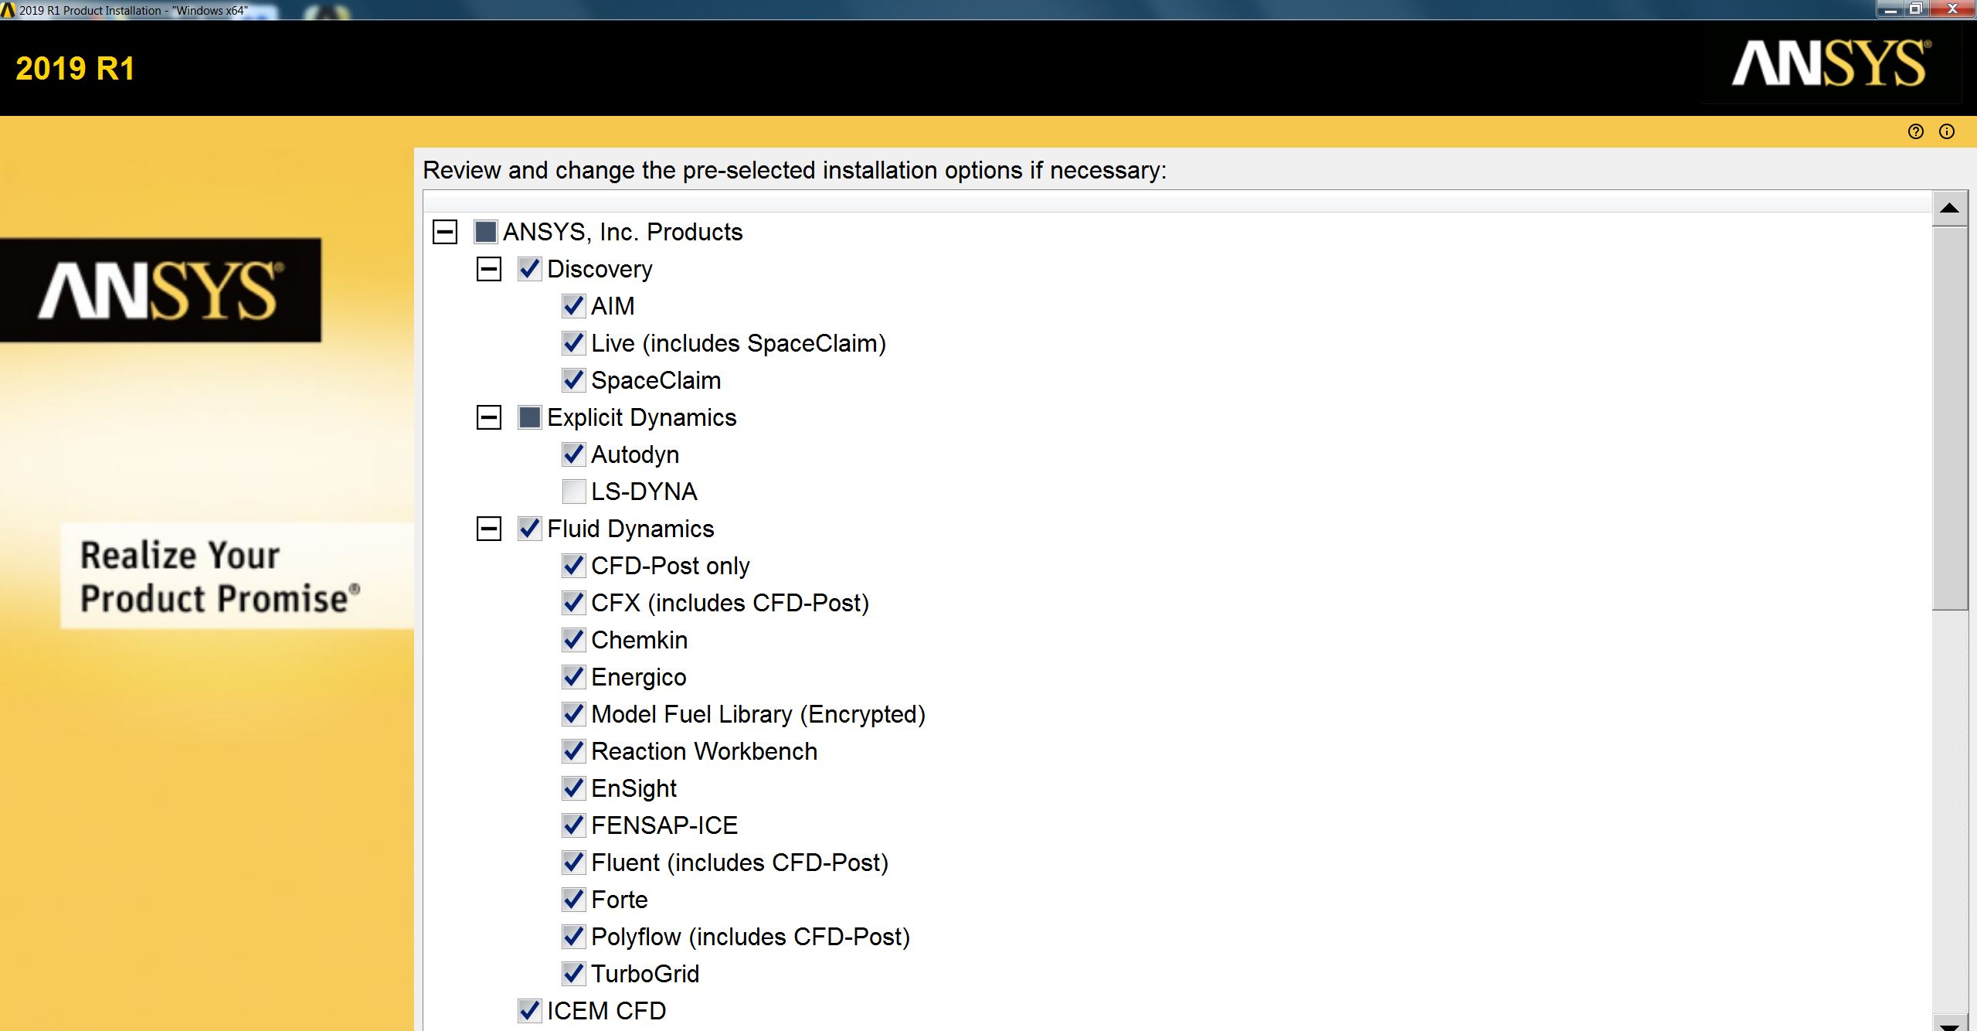
Task: Uncheck the Energico checkbox
Action: click(x=573, y=677)
